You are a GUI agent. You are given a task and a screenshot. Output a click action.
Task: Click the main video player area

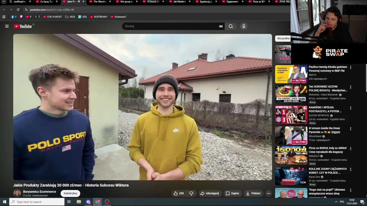point(142,107)
